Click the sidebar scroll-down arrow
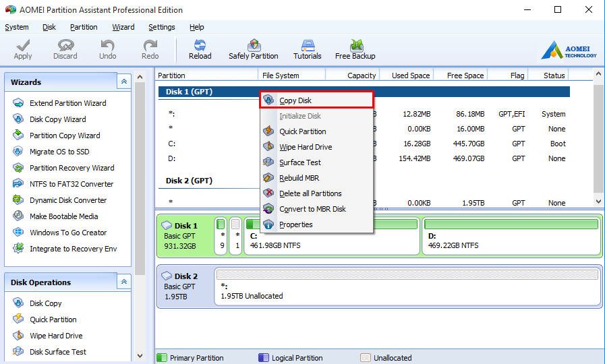The image size is (605, 364). click(x=140, y=355)
